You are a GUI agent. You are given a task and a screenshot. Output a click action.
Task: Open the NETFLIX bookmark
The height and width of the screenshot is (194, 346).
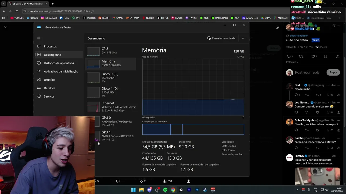[148, 18]
